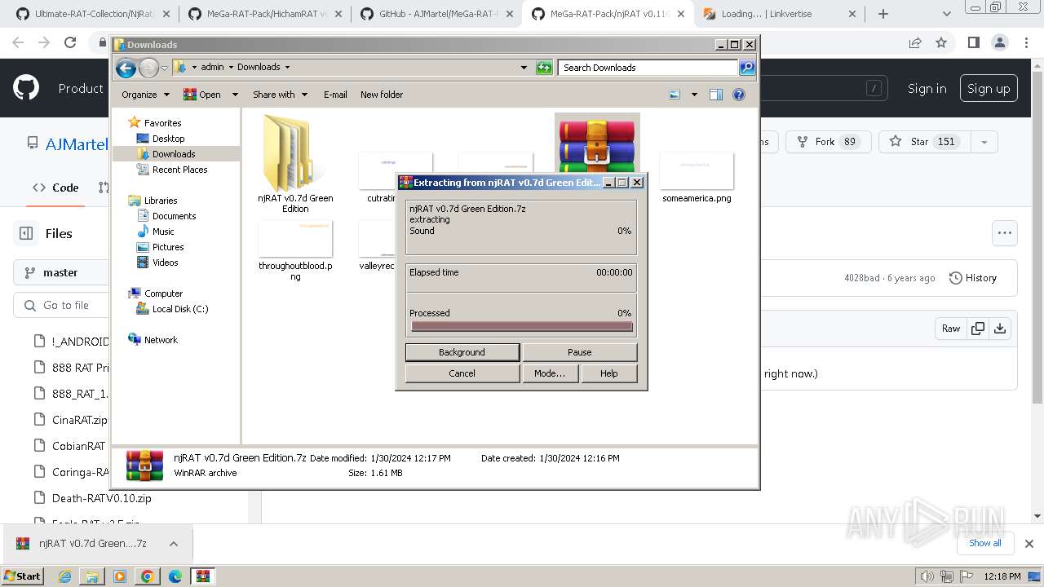This screenshot has width=1044, height=587.
Task: Click the change view icon in explorer toolbar
Action: tap(675, 95)
